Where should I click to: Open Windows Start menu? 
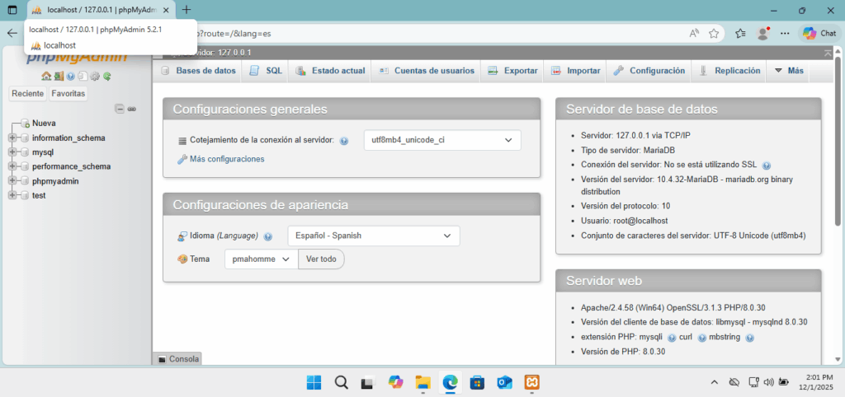pyautogui.click(x=314, y=382)
